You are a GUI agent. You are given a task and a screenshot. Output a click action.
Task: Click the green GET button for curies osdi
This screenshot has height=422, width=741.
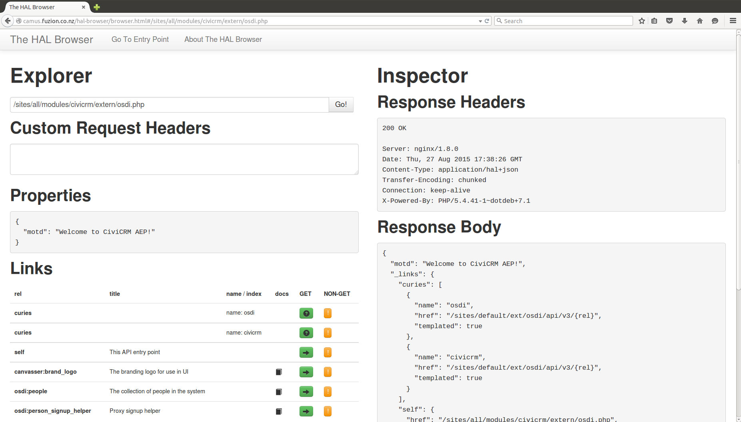click(x=306, y=313)
